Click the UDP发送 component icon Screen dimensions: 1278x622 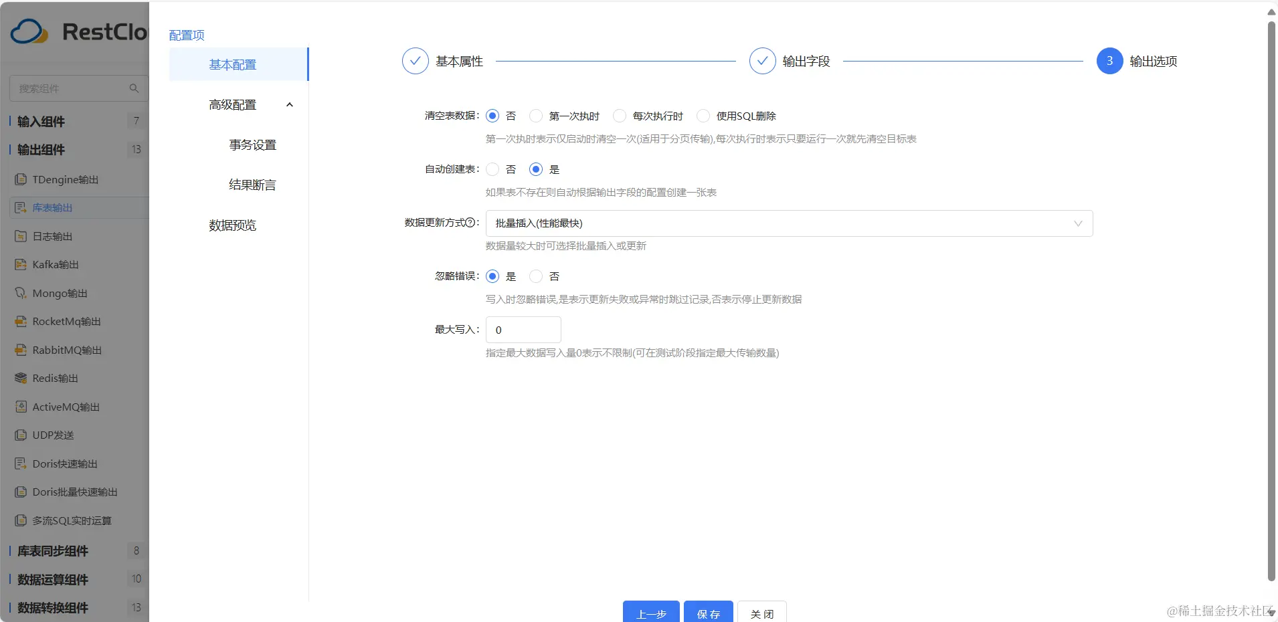(21, 435)
